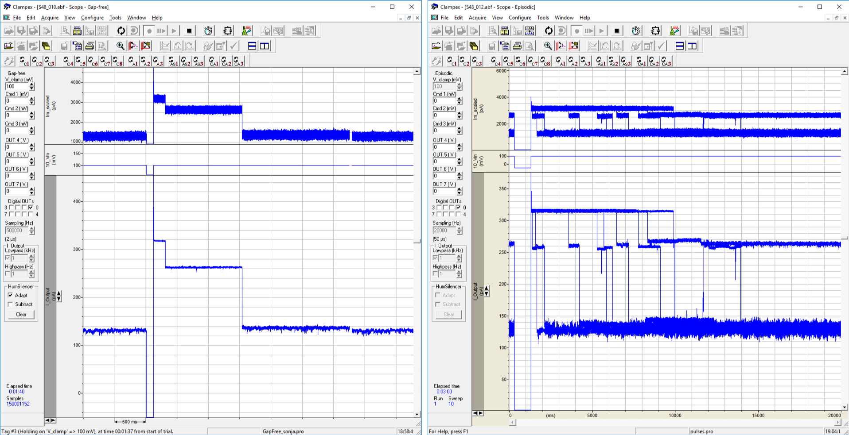Click the C1 sequencing key in left window
The image size is (849, 435).
click(x=24, y=62)
